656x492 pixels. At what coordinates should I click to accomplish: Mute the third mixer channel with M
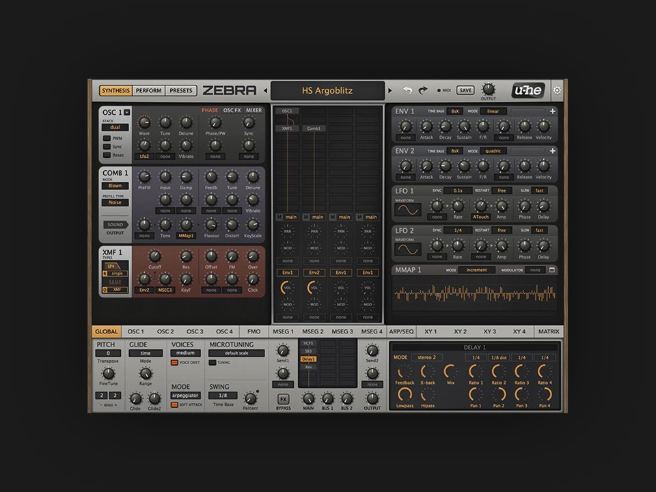(333, 217)
